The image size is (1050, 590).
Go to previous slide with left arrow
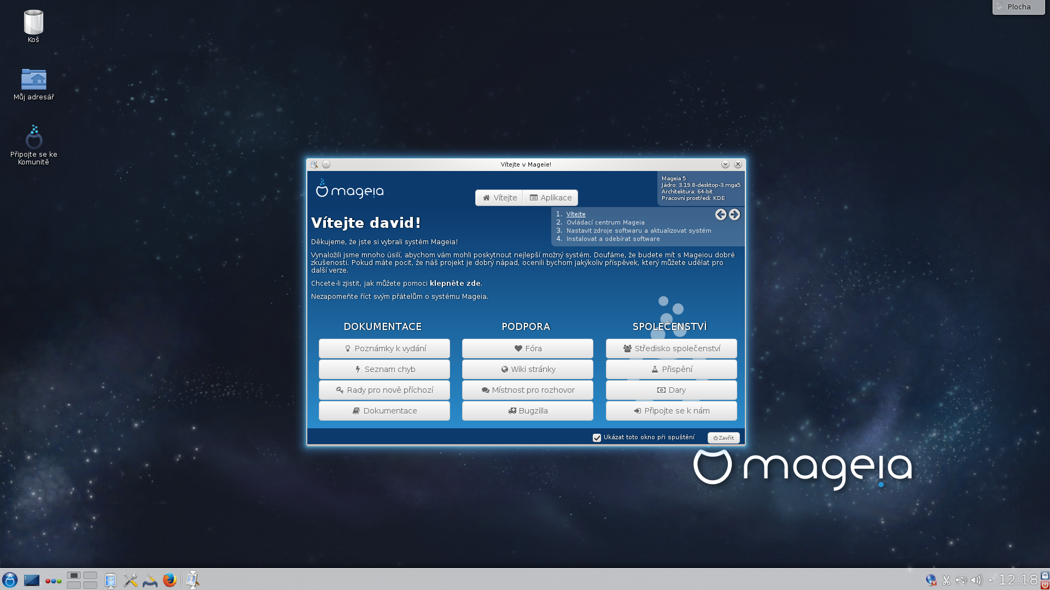click(721, 215)
